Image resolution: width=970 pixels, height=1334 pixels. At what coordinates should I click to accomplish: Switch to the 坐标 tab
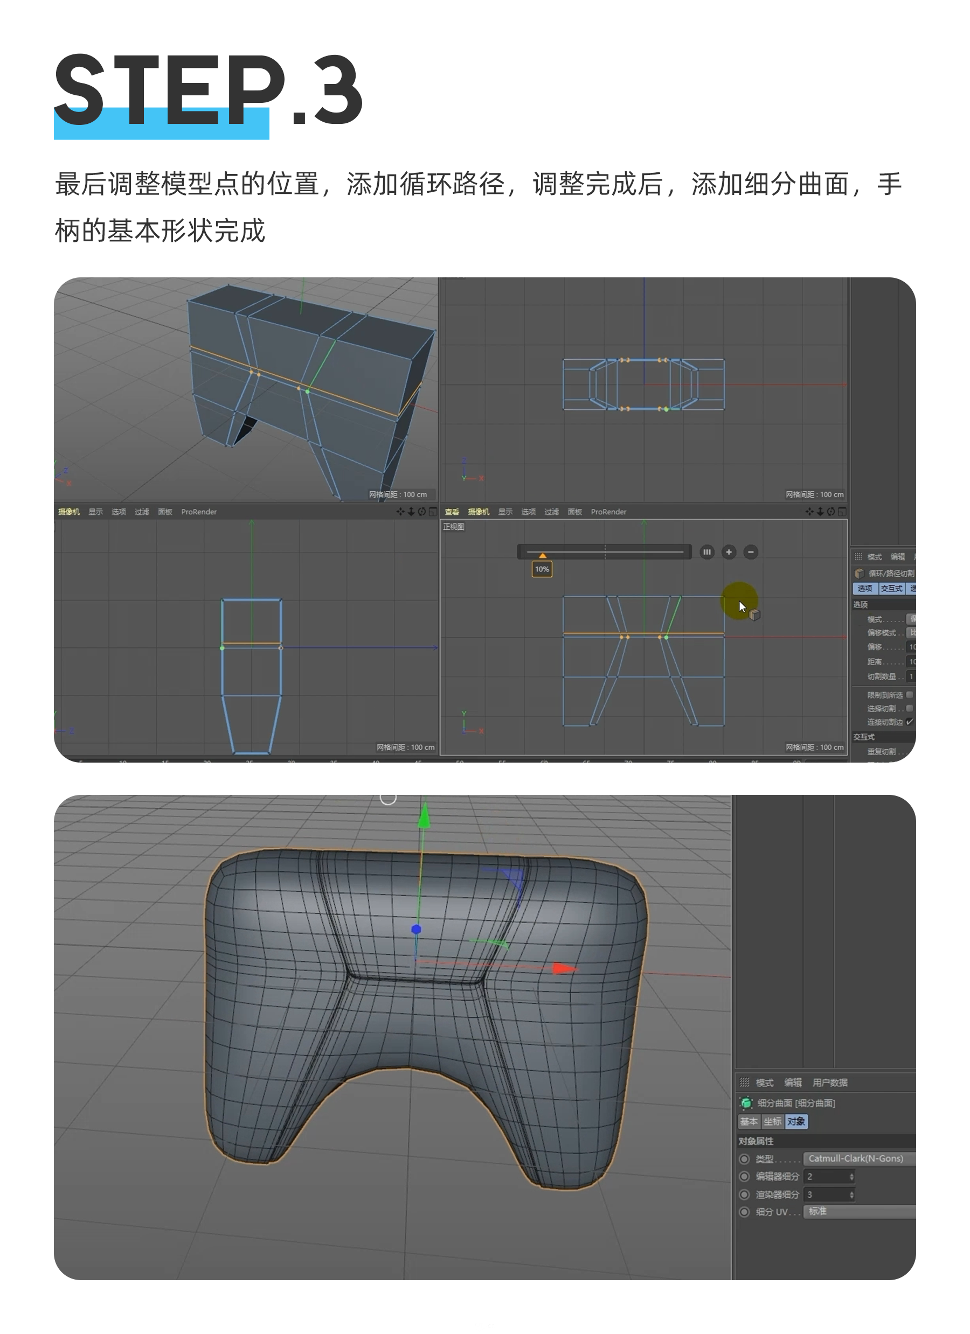(x=772, y=1122)
